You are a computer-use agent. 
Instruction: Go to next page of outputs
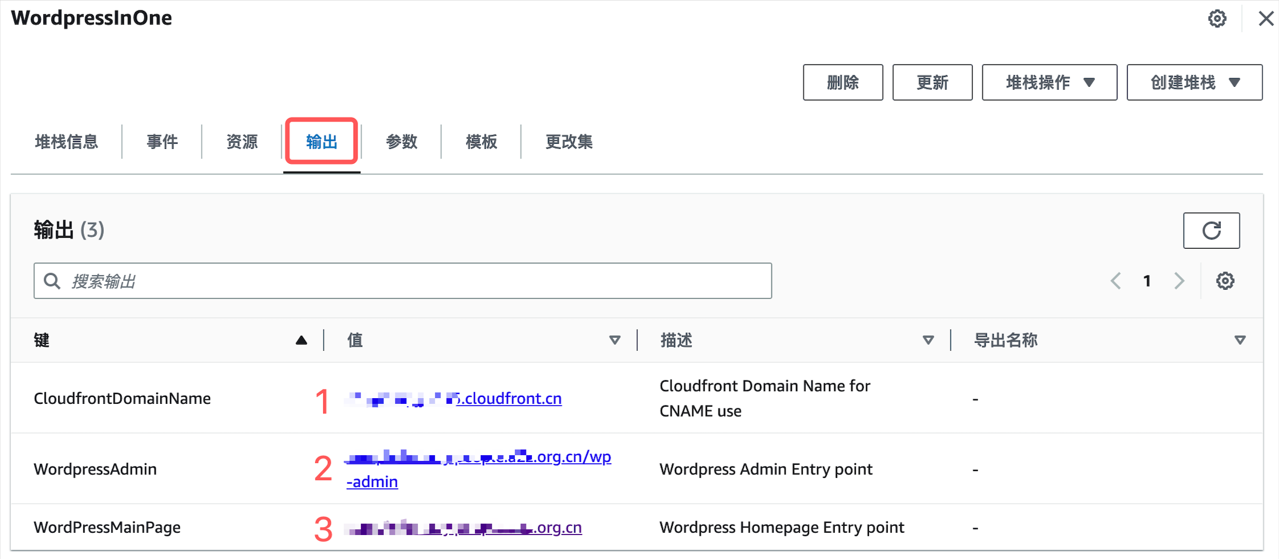pos(1179,281)
